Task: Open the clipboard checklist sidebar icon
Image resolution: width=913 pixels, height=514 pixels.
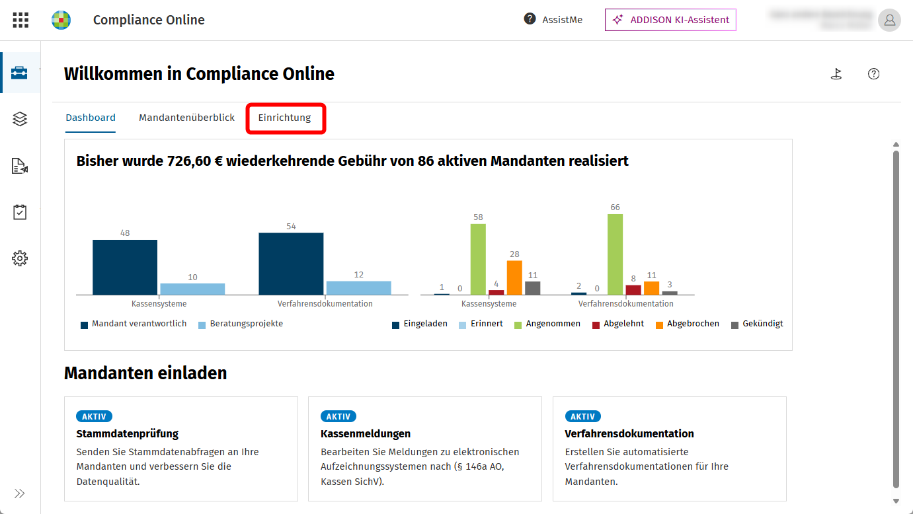Action: (x=20, y=212)
